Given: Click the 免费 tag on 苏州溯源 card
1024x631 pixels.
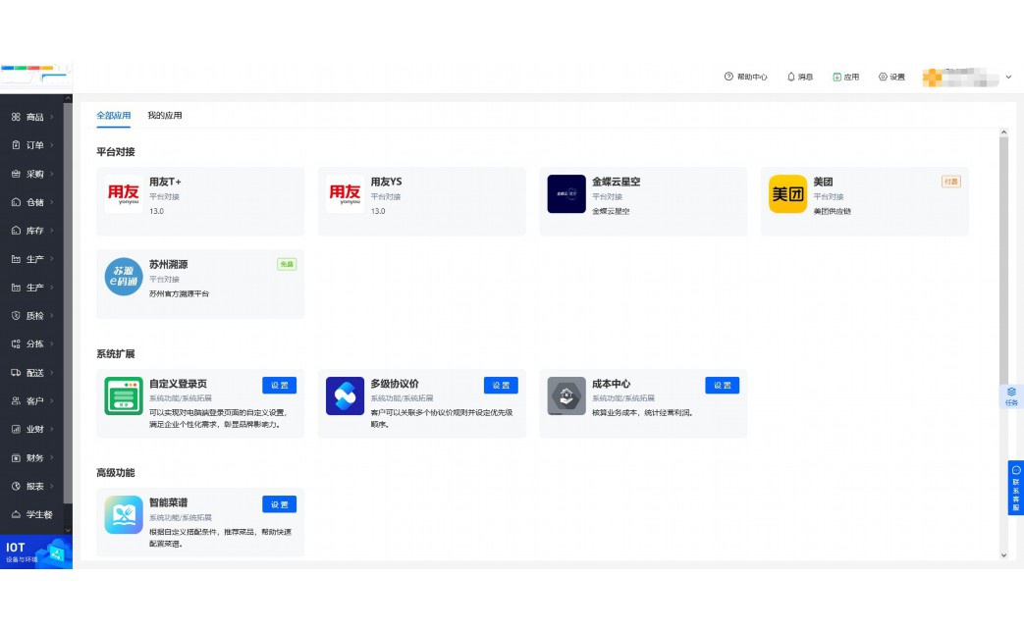Looking at the screenshot, I should [x=285, y=263].
